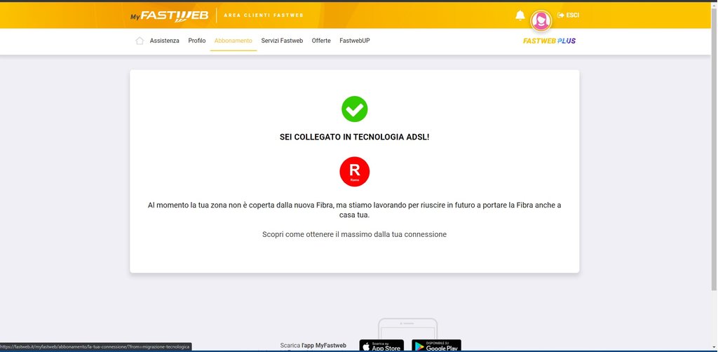Click the Fastweb Plus logo
Image resolution: width=718 pixels, height=352 pixels.
(549, 41)
